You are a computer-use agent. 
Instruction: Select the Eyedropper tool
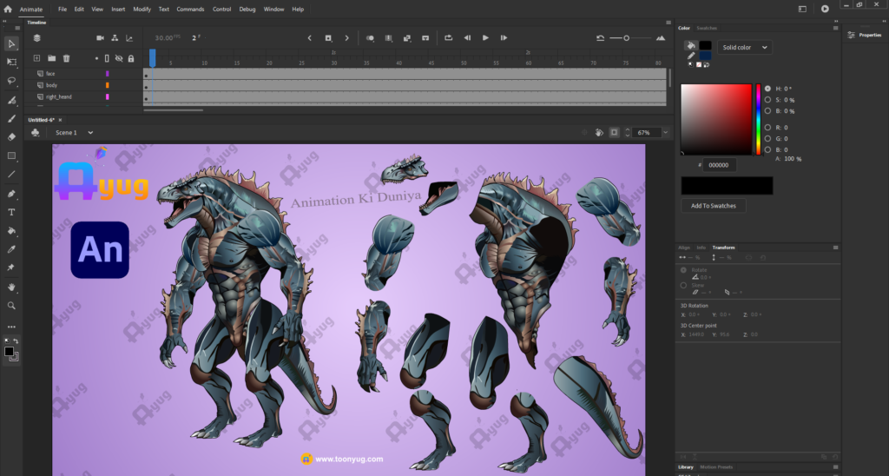[11, 249]
